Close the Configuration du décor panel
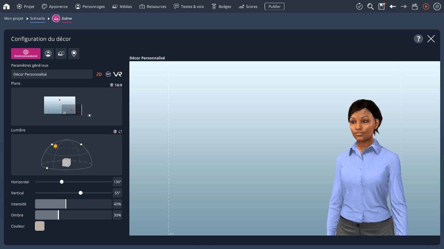This screenshot has width=444, height=249. [431, 39]
